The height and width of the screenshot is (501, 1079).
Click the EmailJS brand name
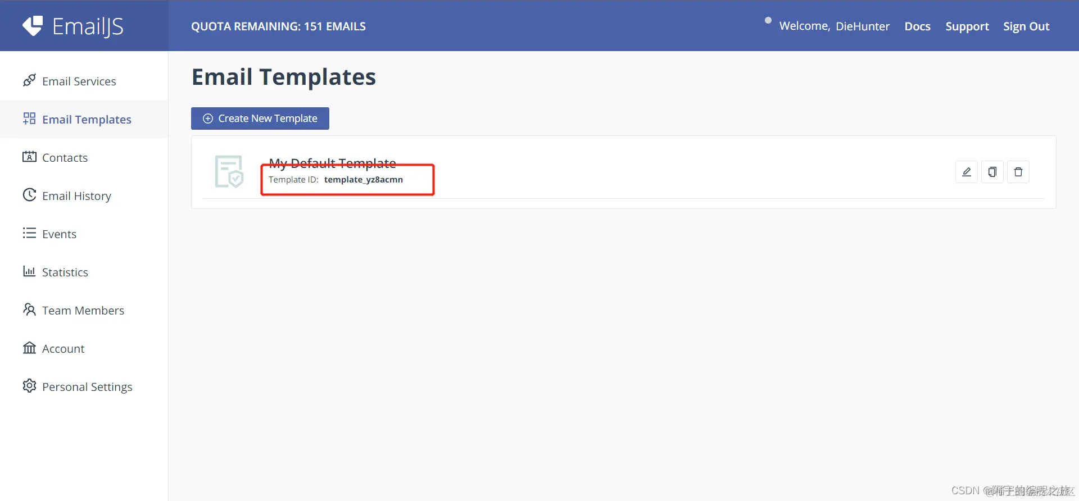tap(88, 26)
